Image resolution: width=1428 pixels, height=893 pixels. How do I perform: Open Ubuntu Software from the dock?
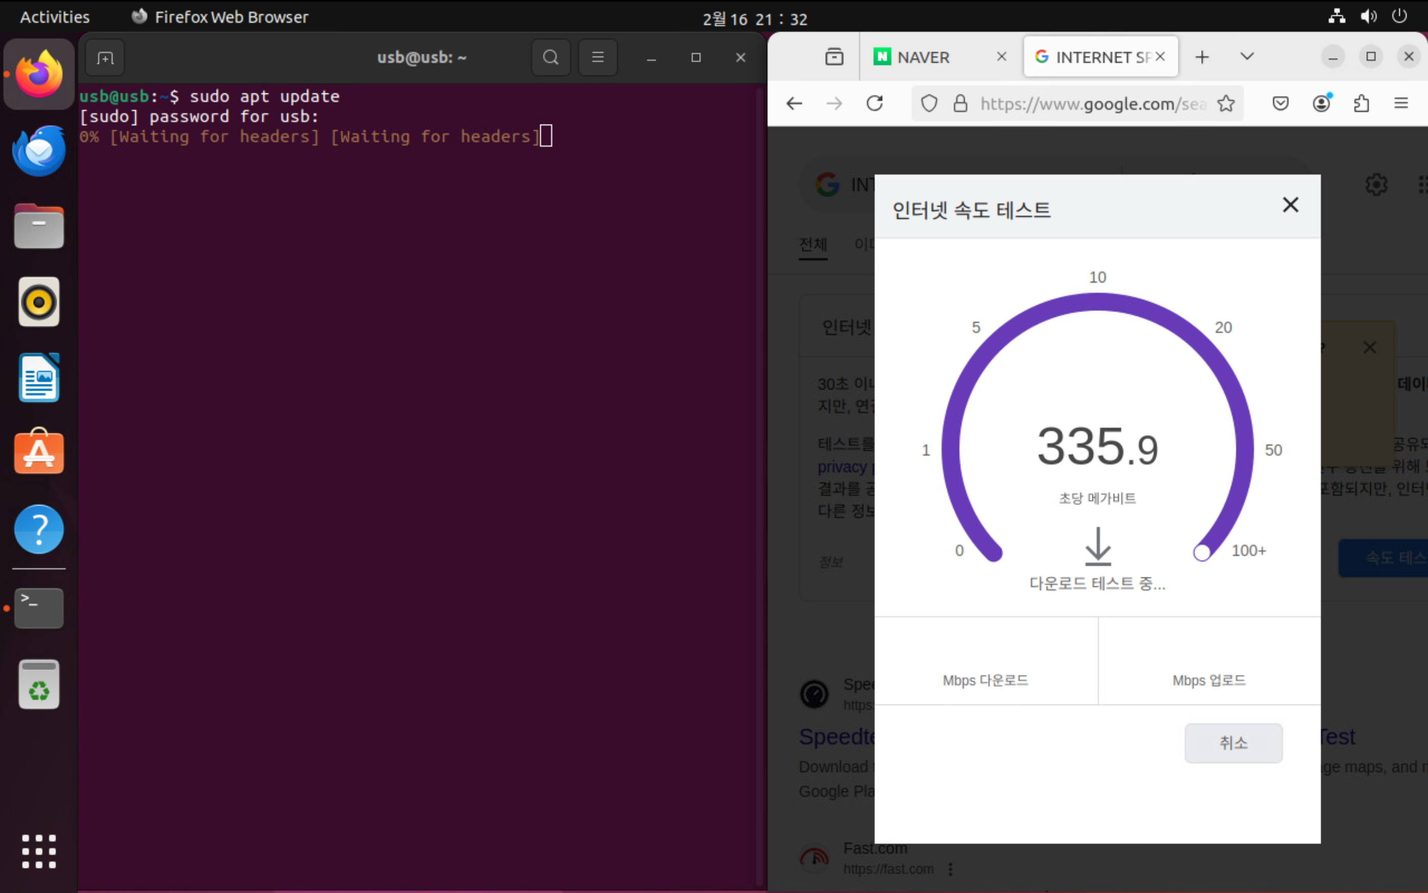pyautogui.click(x=39, y=452)
